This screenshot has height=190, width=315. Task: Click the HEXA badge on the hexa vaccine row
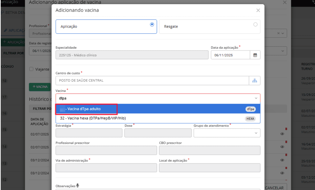point(250,119)
